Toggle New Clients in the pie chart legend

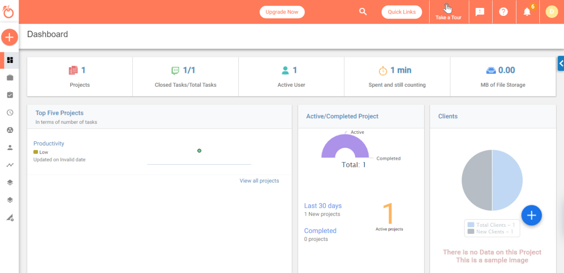pos(491,231)
